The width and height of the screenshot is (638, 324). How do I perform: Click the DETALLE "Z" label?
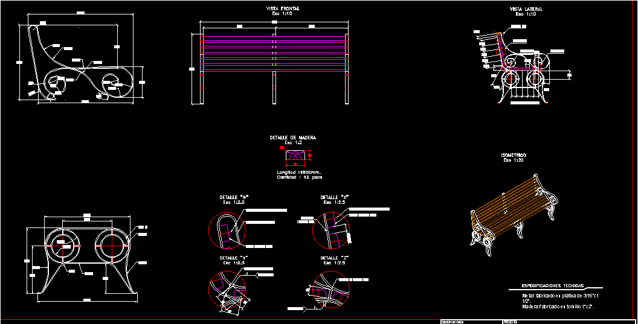[335, 258]
